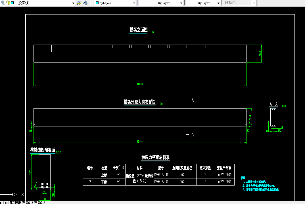Click the last-tab navigation arrow
305x204 pixels.
6,203
